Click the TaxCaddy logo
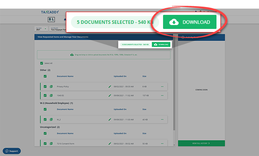This screenshot has height=156, width=259. 50,12
